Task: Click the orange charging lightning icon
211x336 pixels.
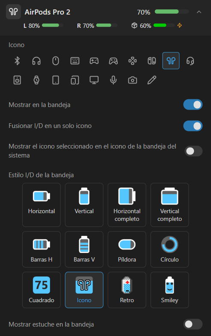Action: tap(179, 26)
